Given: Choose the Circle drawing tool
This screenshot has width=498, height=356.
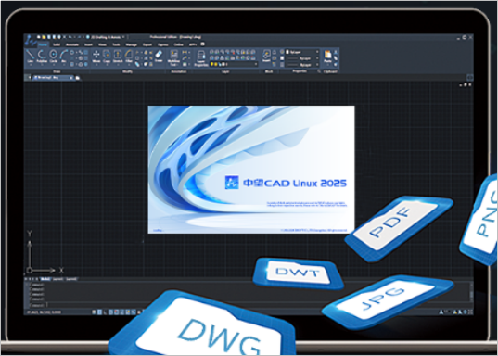Looking at the screenshot, I should pos(54,57).
